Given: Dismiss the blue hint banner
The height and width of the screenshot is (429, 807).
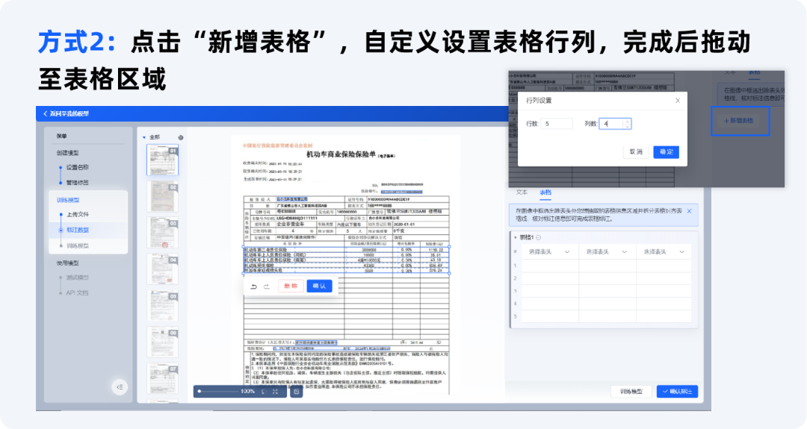Looking at the screenshot, I should coord(689,211).
